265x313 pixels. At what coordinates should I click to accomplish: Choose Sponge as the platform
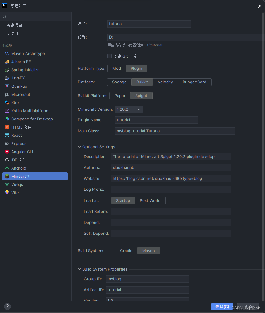pos(119,82)
